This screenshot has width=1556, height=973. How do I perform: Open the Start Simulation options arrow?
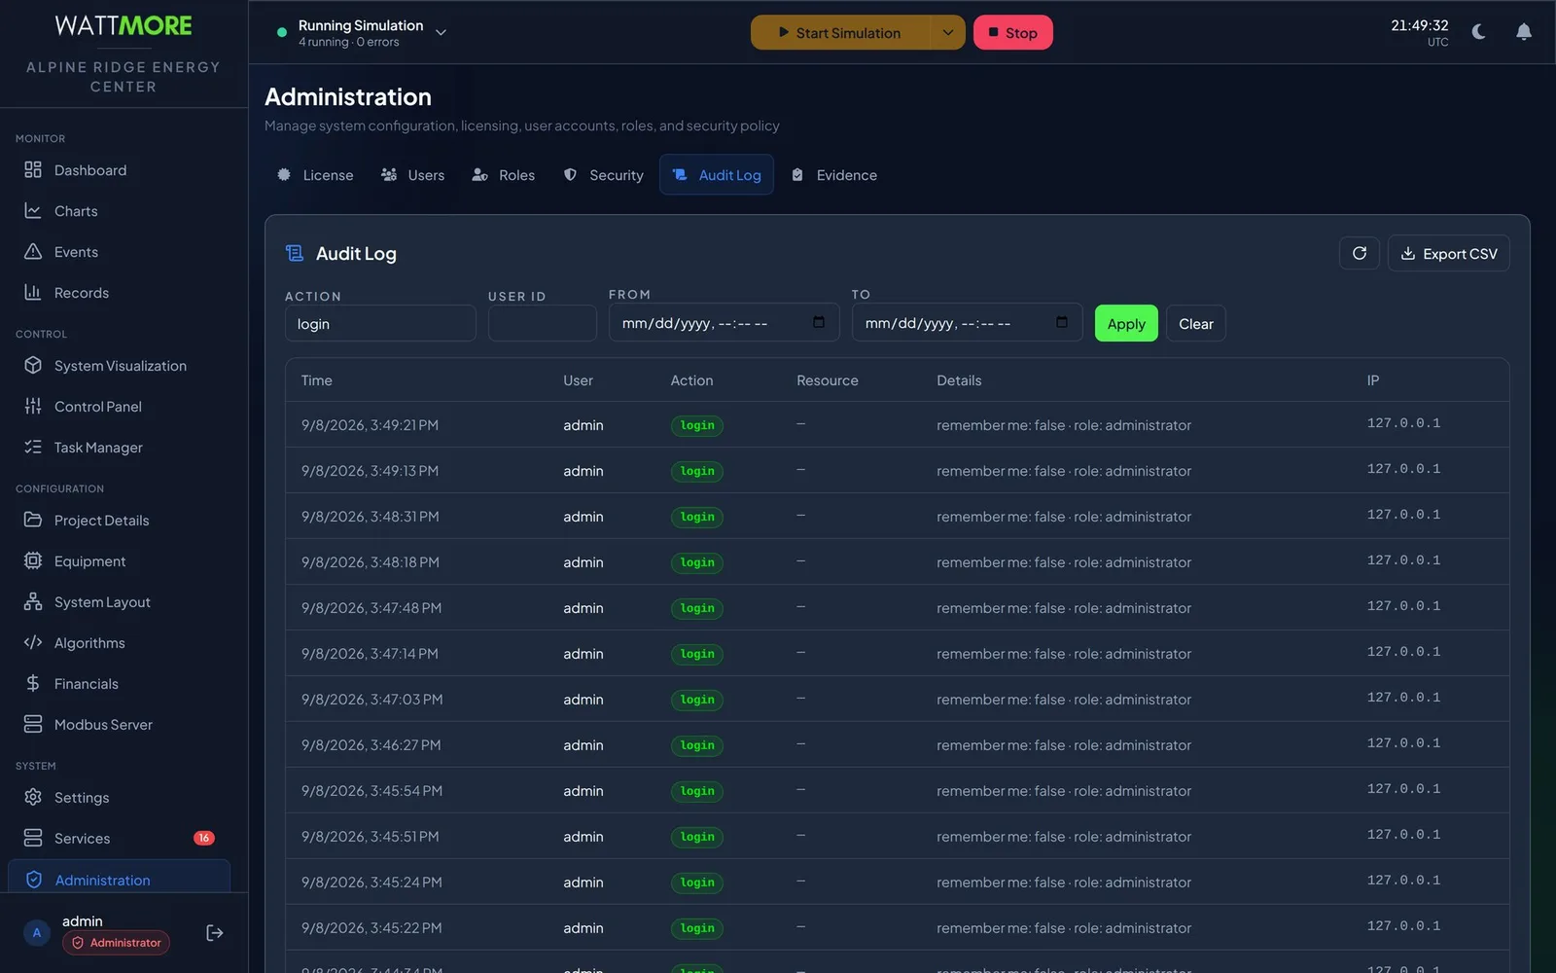pyautogui.click(x=948, y=33)
